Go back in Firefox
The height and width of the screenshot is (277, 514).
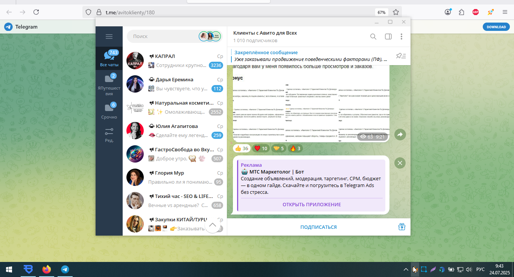[9, 12]
